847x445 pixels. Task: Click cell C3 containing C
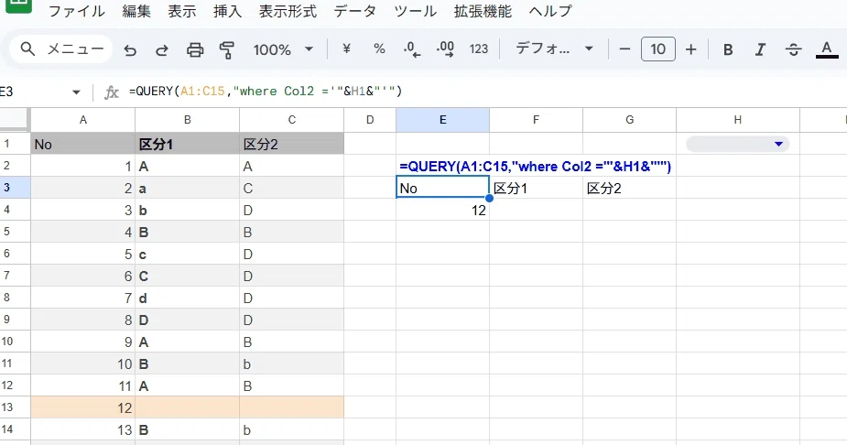pyautogui.click(x=292, y=188)
